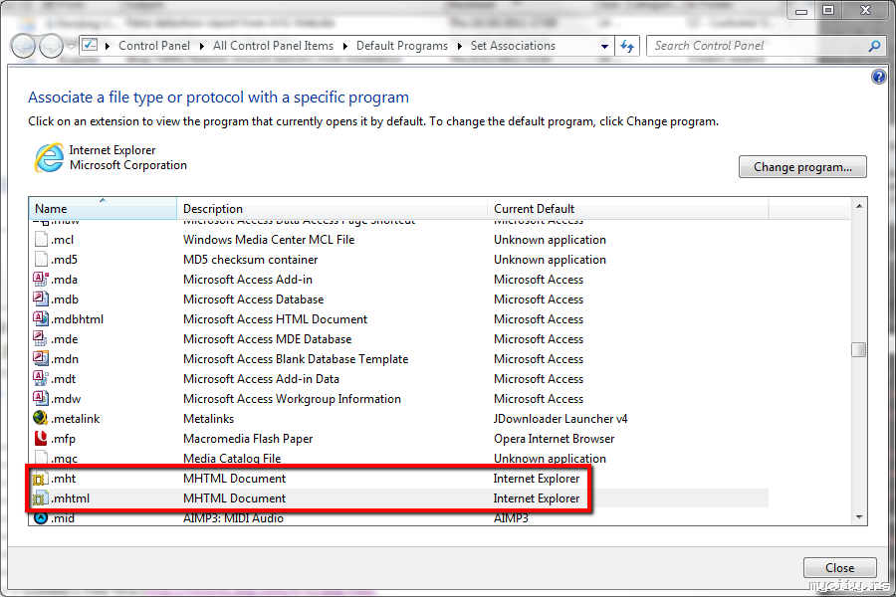Click Change program... button
Screen dimensions: 896x597
[x=802, y=167]
